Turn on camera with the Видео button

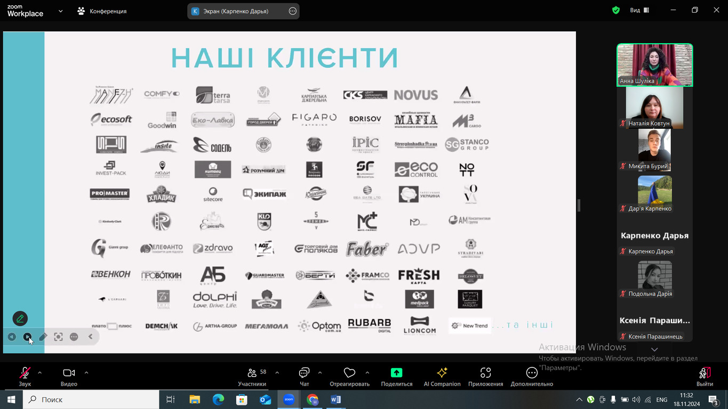click(69, 376)
